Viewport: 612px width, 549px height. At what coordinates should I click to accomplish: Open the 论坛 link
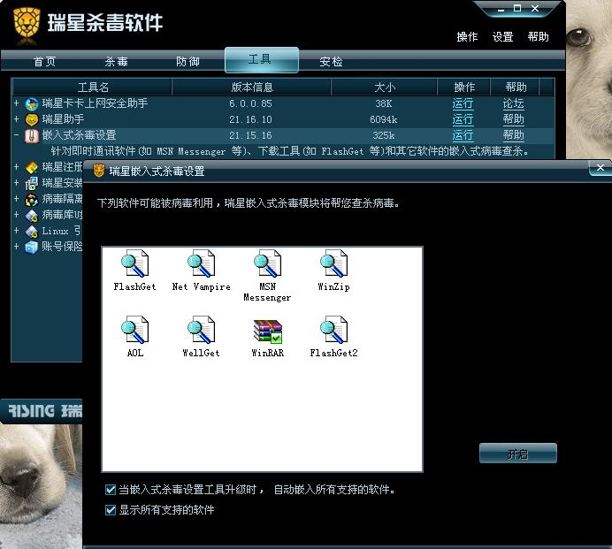pos(513,103)
